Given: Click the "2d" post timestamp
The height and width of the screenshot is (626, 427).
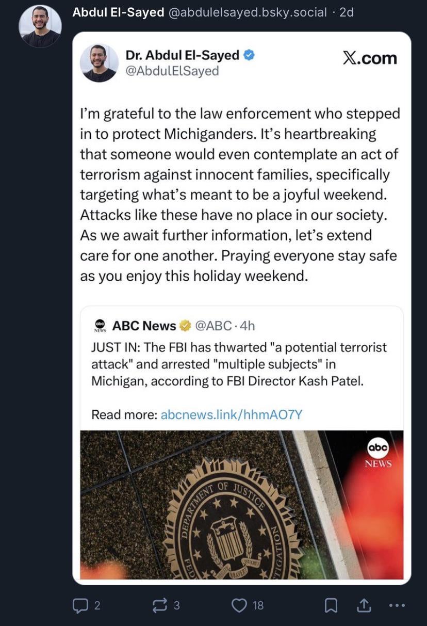Looking at the screenshot, I should click(x=347, y=12).
